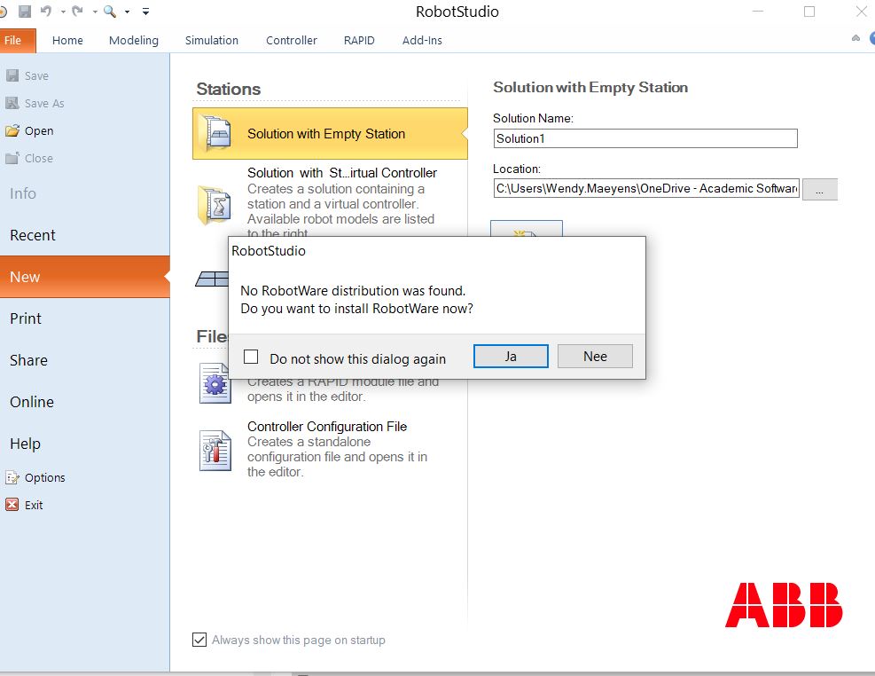The width and height of the screenshot is (875, 676).
Task: Click Nee to decline RobotWare installation
Action: (x=595, y=356)
